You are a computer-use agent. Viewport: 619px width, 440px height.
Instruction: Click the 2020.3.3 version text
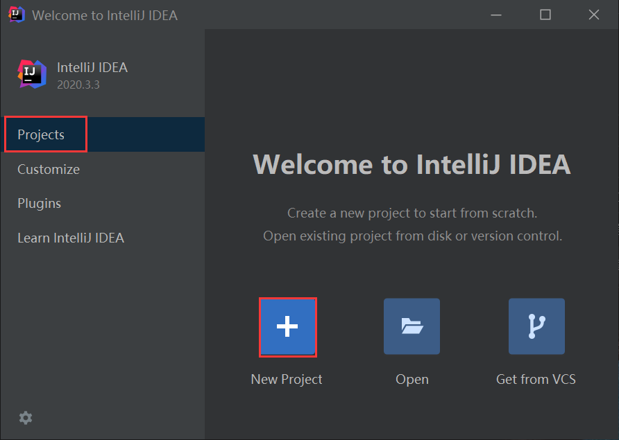(x=78, y=85)
